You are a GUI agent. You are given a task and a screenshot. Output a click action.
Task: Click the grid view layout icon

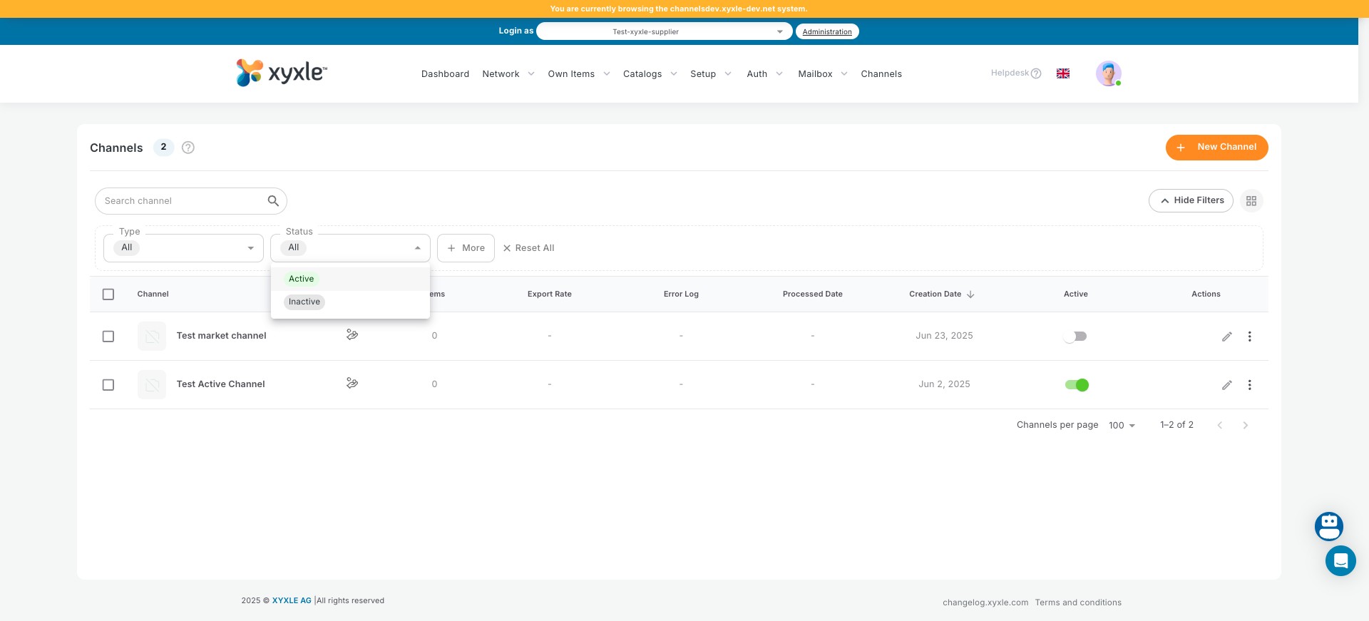[1251, 201]
